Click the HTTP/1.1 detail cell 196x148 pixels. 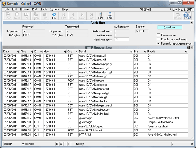click(x=106, y=135)
